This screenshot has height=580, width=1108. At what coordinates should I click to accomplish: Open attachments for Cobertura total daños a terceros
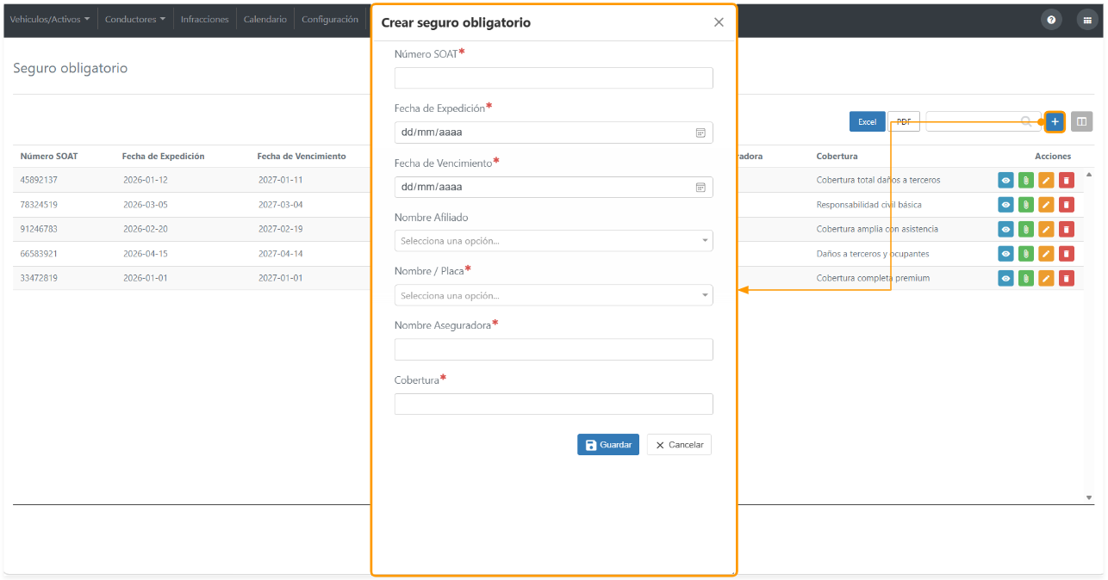tap(1025, 180)
